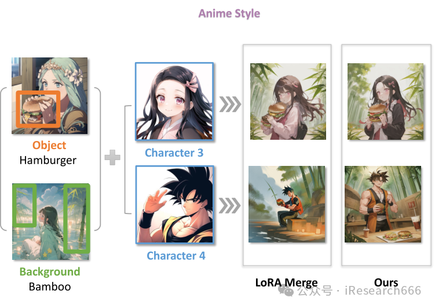The image size is (435, 308).
Task: Open the bamboo background reference image
Action: point(50,222)
